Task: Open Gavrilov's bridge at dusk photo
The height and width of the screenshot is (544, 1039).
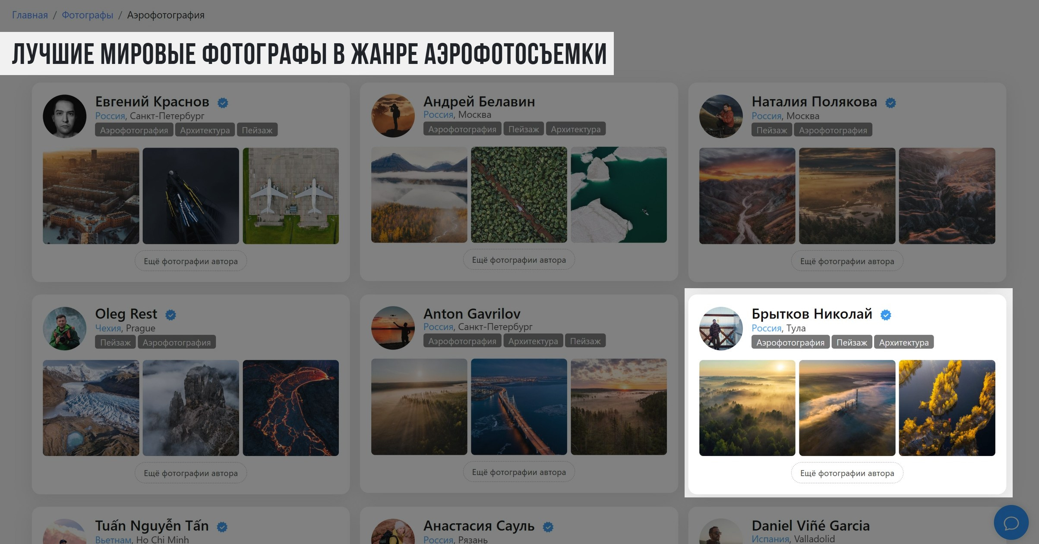Action: (x=519, y=406)
